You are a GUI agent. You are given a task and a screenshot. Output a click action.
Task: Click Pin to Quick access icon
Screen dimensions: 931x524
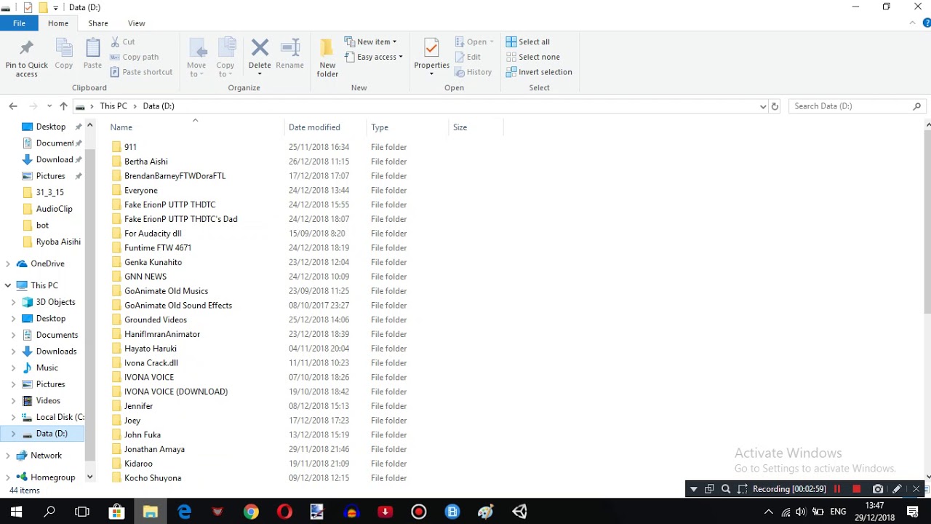pyautogui.click(x=26, y=49)
